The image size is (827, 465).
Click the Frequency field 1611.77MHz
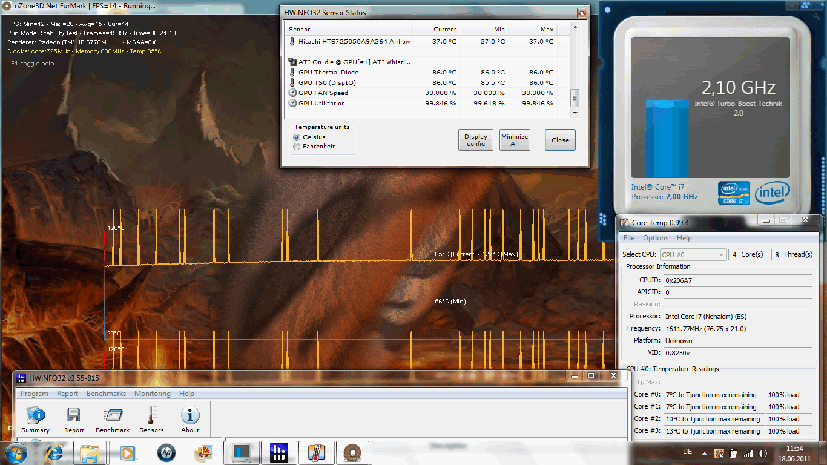pyautogui.click(x=737, y=329)
